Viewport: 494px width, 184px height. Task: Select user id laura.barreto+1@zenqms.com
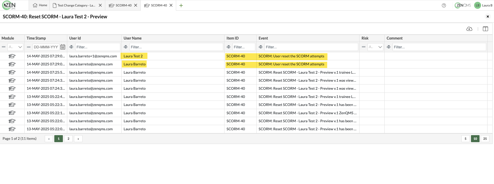93,56
